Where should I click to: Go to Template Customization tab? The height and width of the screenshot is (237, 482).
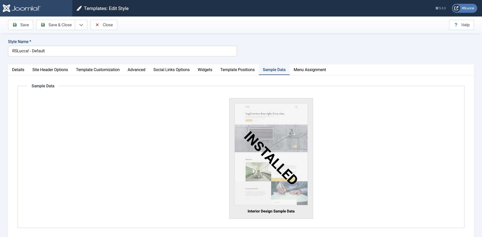coord(98,70)
